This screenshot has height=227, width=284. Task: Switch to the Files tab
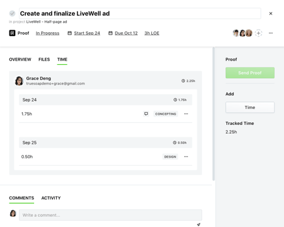tap(44, 59)
